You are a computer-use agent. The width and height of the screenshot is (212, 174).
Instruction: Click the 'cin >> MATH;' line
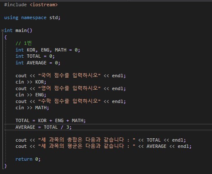[x=32, y=108]
